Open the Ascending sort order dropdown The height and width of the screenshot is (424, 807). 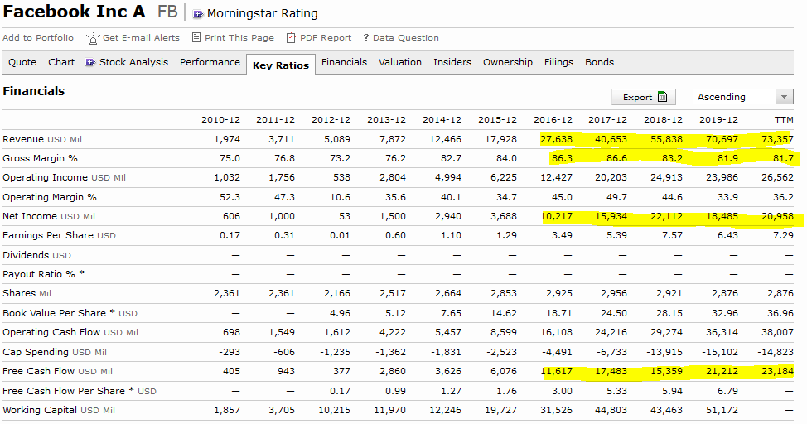(x=742, y=97)
